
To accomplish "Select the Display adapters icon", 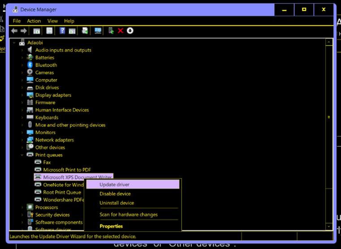I will pyautogui.click(x=30, y=95).
